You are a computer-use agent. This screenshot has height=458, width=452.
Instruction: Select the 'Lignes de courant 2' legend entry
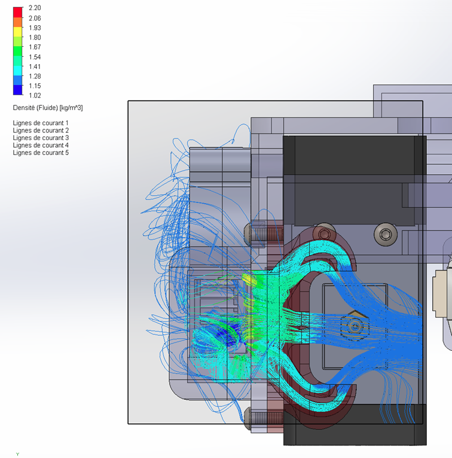[x=41, y=131]
